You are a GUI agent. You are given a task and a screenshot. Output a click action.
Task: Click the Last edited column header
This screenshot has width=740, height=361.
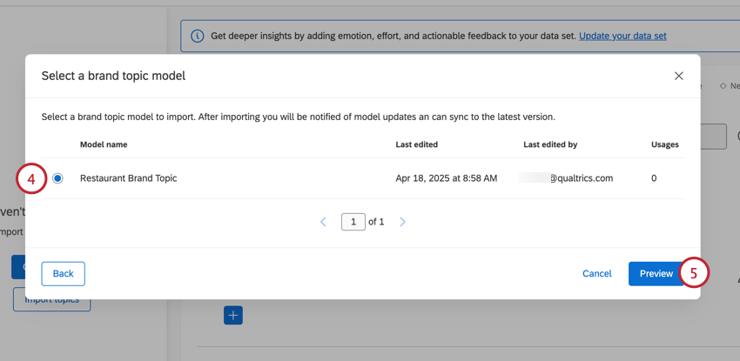tap(416, 144)
